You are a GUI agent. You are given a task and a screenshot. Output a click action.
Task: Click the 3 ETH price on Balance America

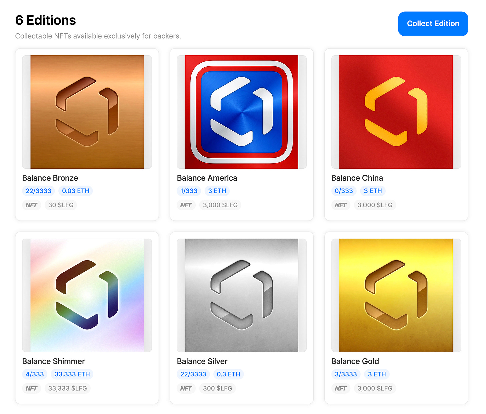pos(217,191)
